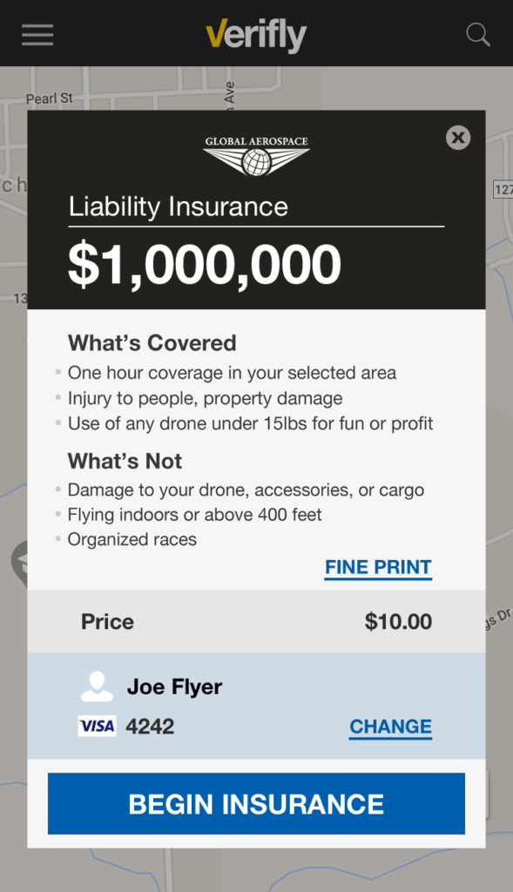Close the insurance dialog with X
The width and height of the screenshot is (513, 892).
458,138
